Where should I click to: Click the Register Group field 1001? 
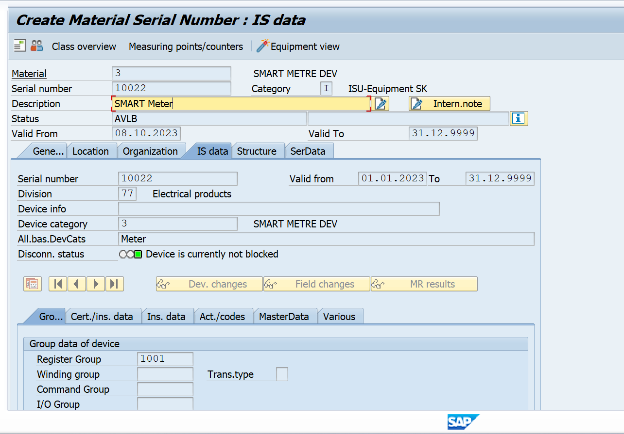[x=165, y=359]
